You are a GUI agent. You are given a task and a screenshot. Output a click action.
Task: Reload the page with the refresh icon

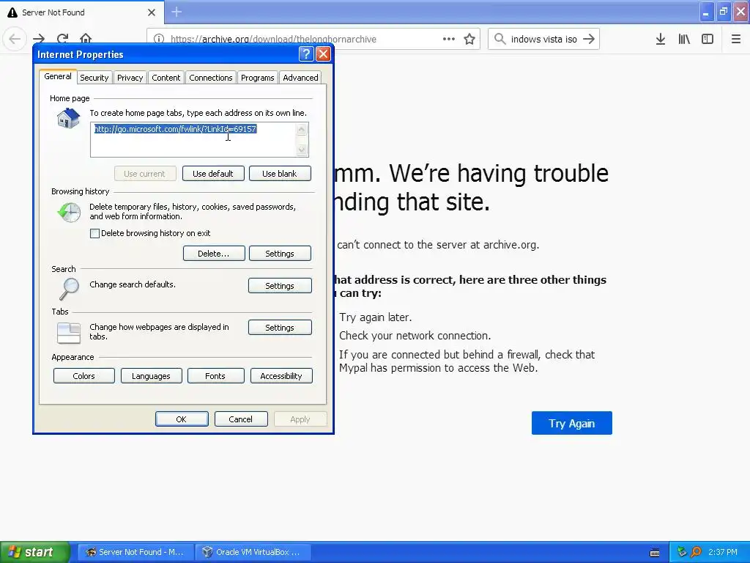(63, 39)
